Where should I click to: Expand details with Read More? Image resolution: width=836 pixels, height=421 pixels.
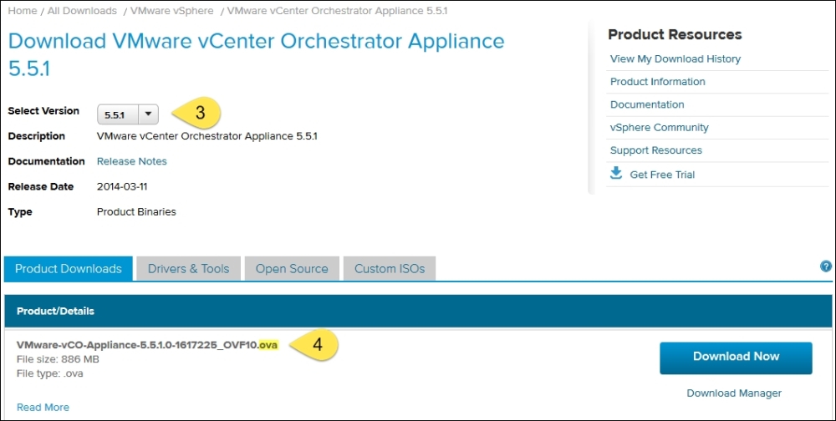pos(43,408)
